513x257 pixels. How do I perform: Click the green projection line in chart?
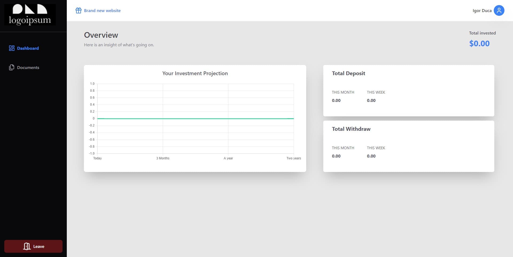point(195,118)
